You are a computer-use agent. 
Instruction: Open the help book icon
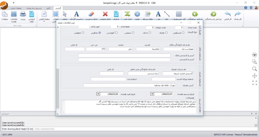(251, 8)
